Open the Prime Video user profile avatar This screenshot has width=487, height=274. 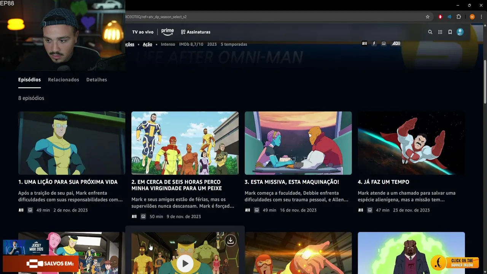(x=460, y=32)
